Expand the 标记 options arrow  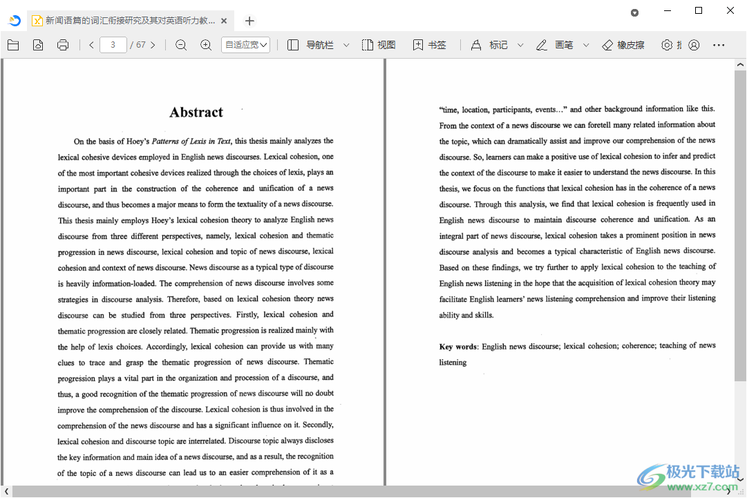521,45
